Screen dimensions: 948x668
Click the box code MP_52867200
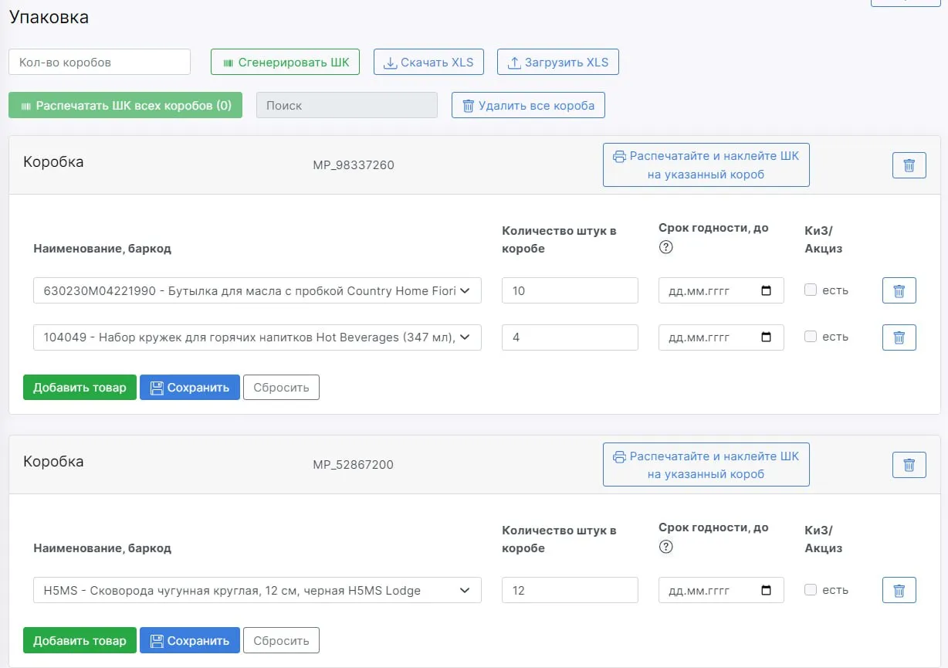click(354, 465)
